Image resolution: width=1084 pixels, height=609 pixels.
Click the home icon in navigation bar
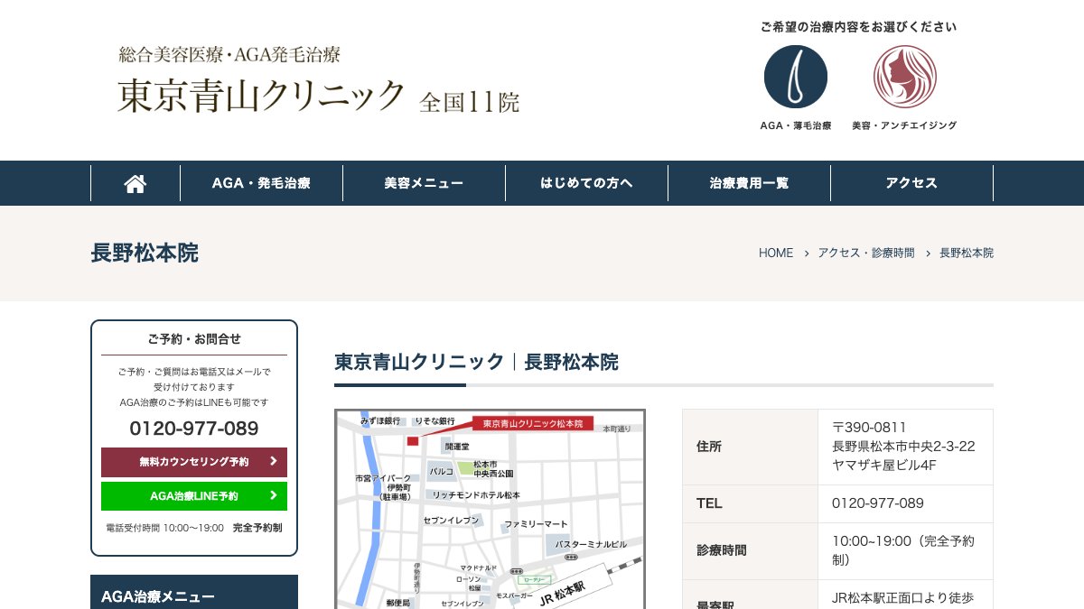(135, 183)
